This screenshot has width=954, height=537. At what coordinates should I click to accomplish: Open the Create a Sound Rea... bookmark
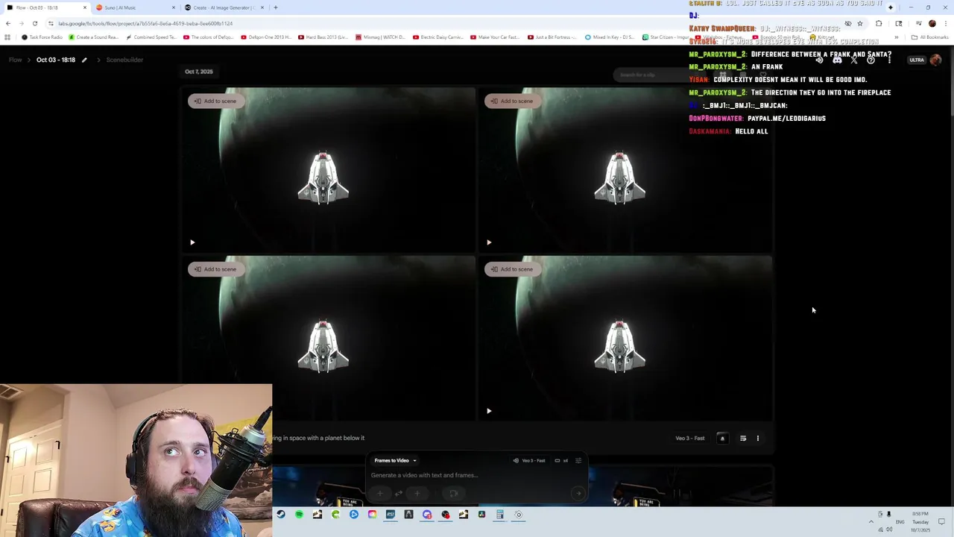[x=94, y=37]
